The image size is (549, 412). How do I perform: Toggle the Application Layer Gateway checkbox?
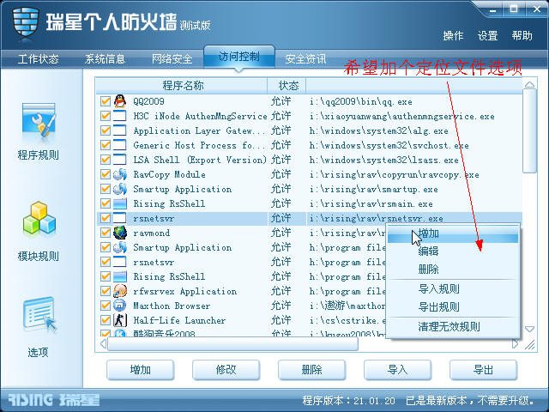pyautogui.click(x=106, y=130)
